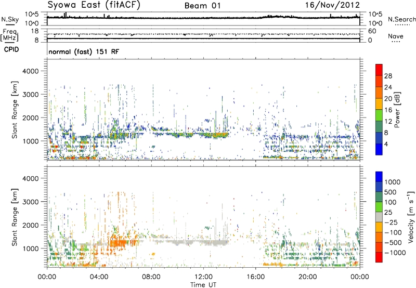Pick the gray -25 to 25 velocity colorbar segment
Image resolution: width=416 pixels, height=288 pixels.
click(x=379, y=217)
